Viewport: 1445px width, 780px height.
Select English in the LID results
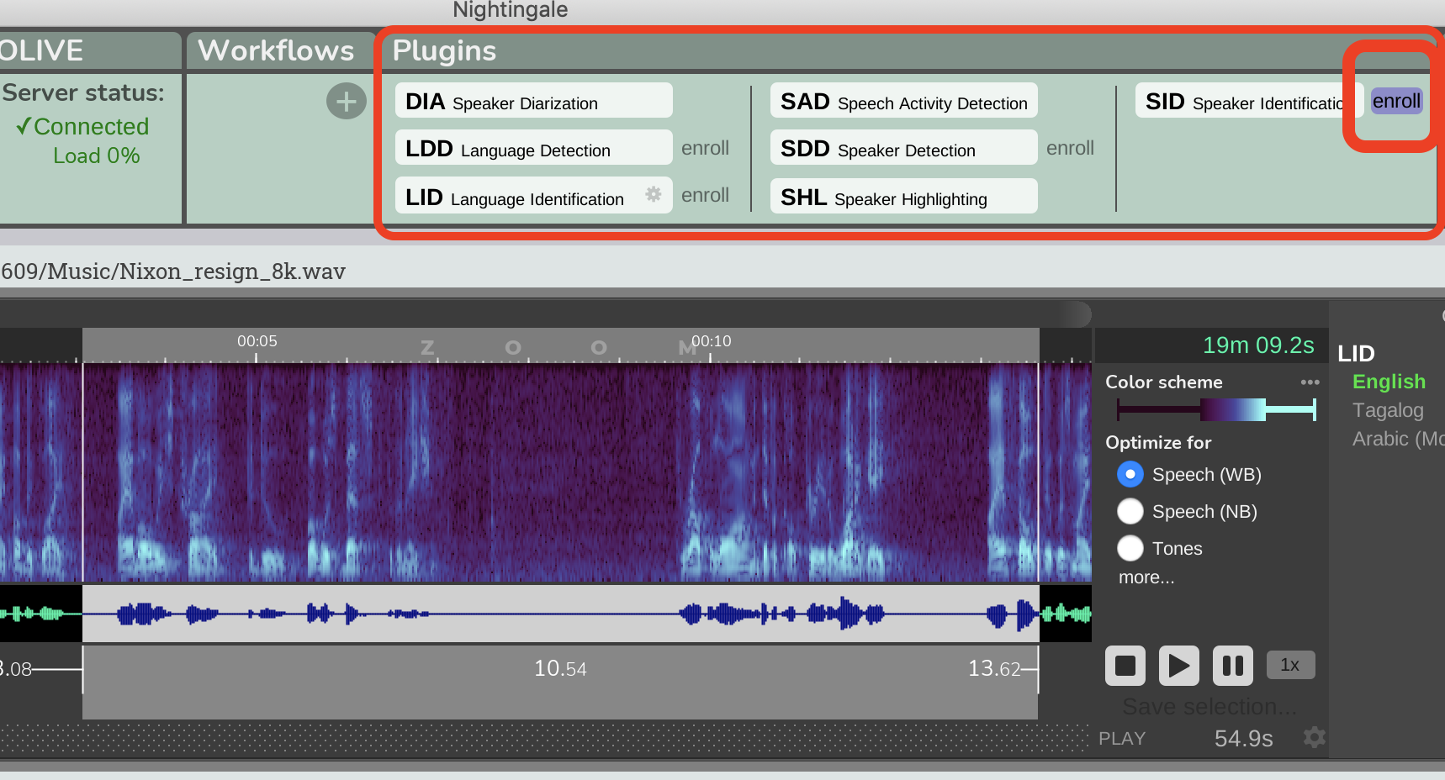point(1389,381)
